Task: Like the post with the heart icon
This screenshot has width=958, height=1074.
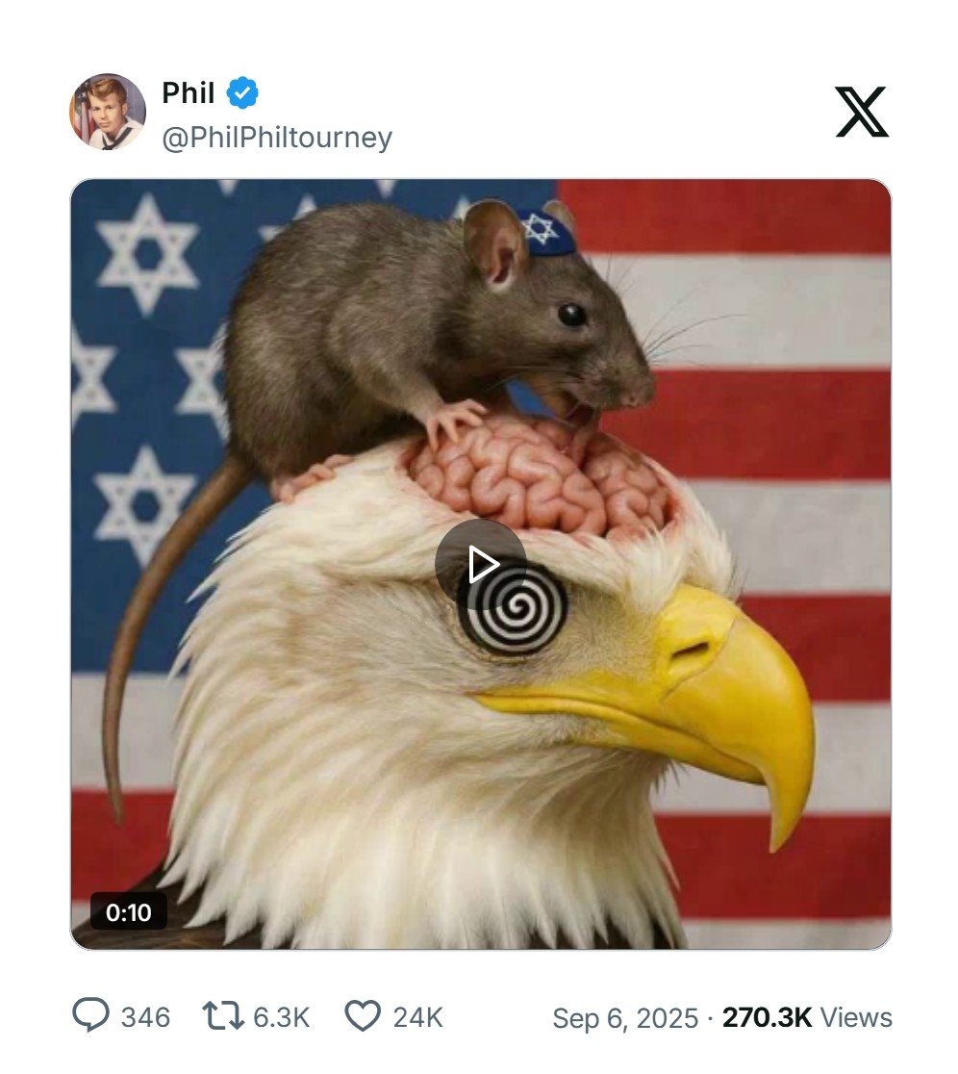Action: tap(363, 1016)
